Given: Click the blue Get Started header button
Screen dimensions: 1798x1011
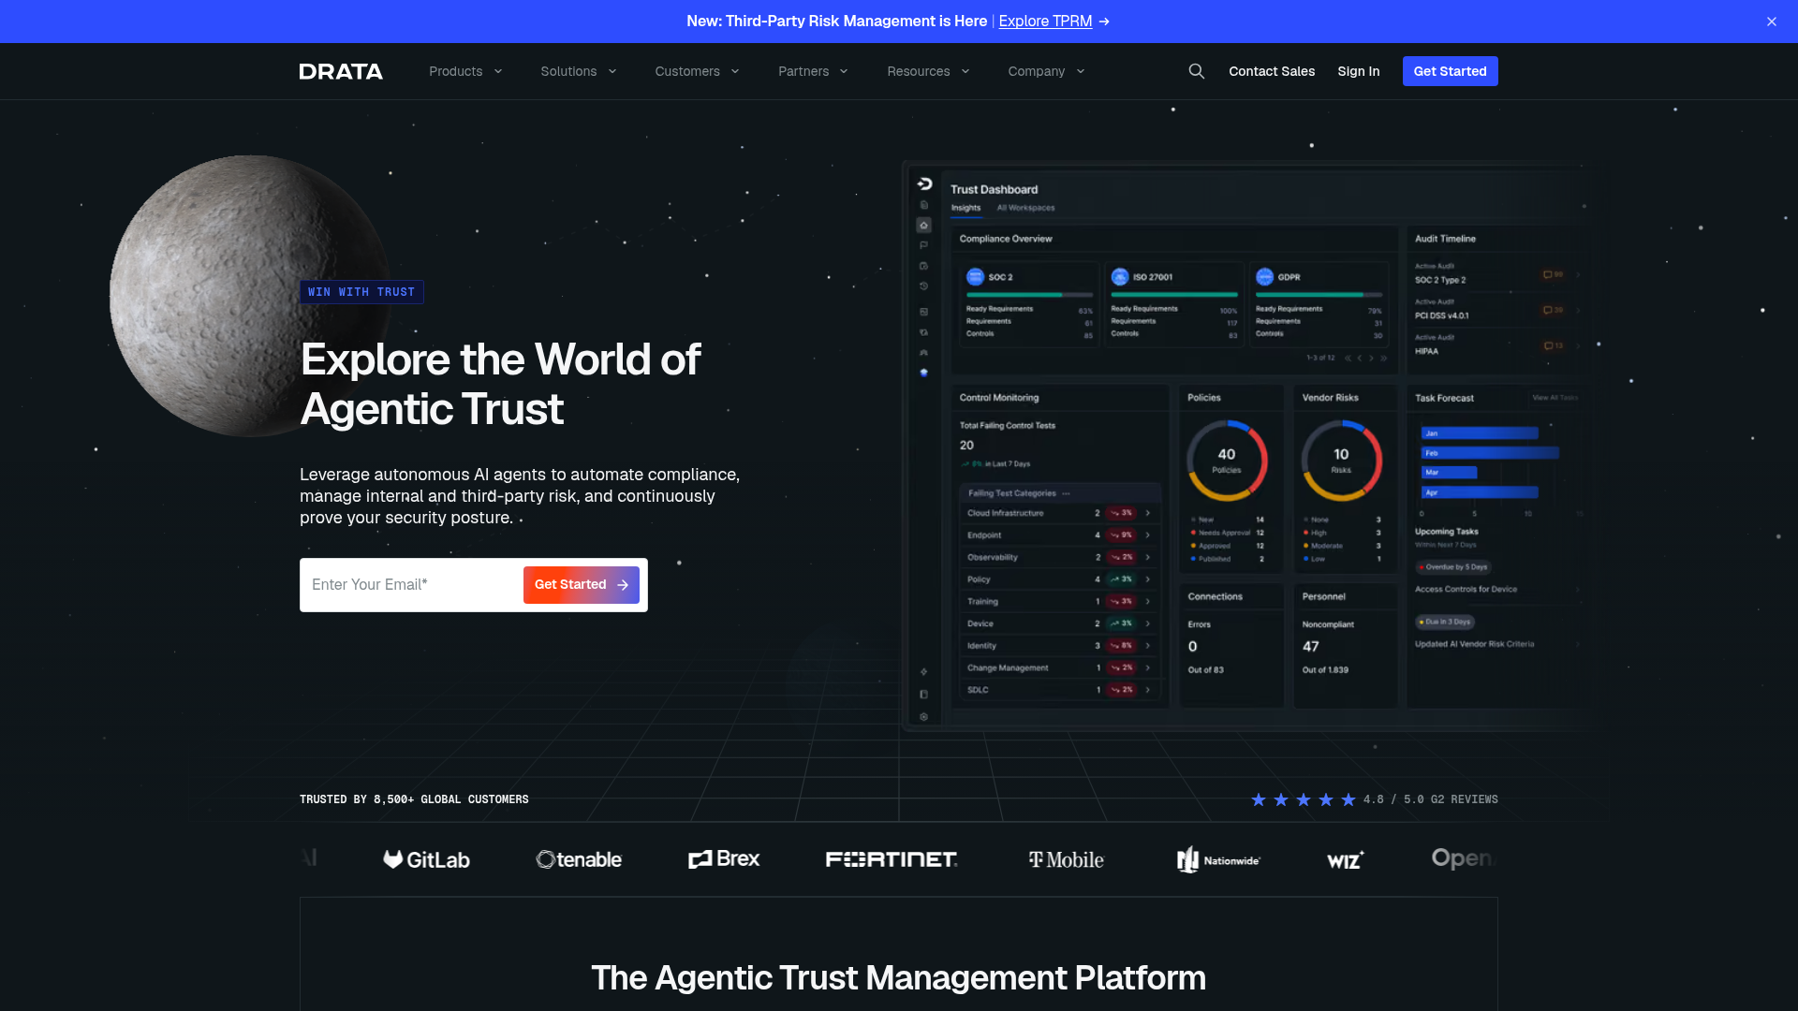Looking at the screenshot, I should [x=1450, y=71].
